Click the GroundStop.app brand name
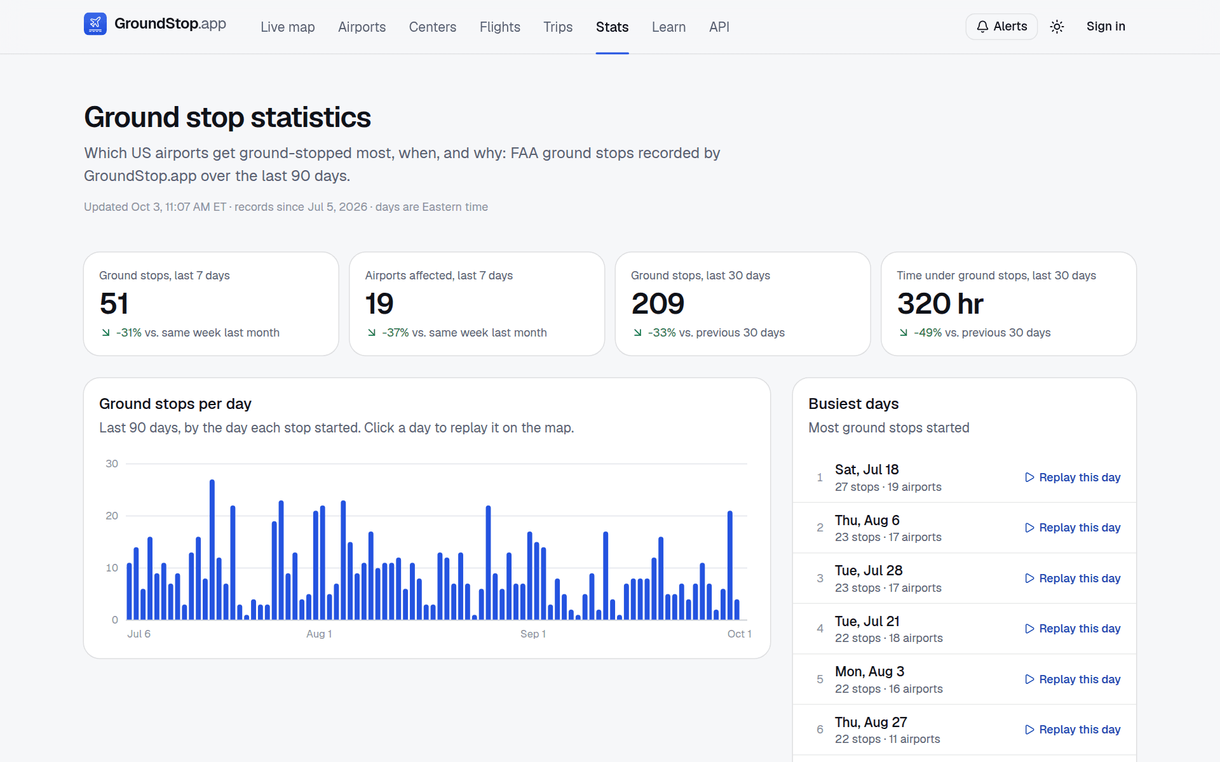The image size is (1220, 762). (x=170, y=24)
